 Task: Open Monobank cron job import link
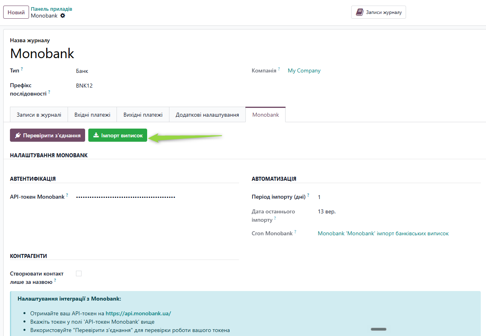click(x=383, y=233)
